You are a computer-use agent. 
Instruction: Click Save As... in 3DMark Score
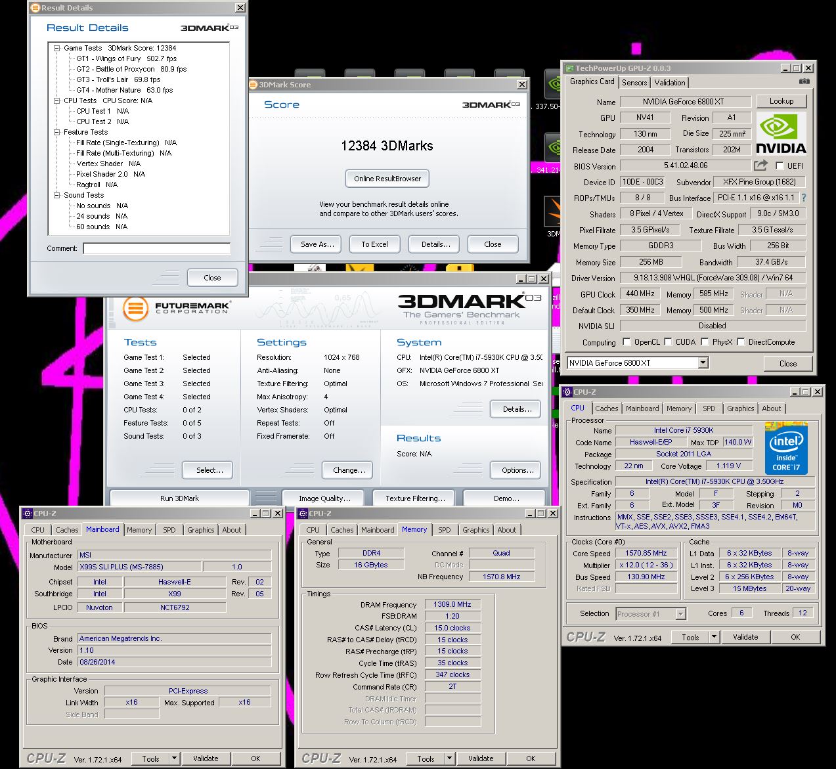pyautogui.click(x=317, y=244)
